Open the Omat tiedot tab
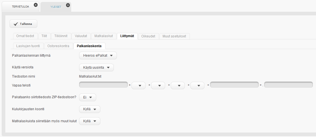316x137 pixels. click(25, 36)
